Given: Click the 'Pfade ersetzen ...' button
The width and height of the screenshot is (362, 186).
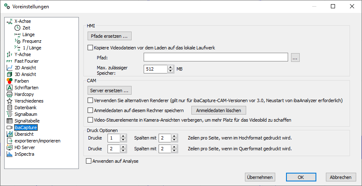Looking at the screenshot, I should (109, 36).
